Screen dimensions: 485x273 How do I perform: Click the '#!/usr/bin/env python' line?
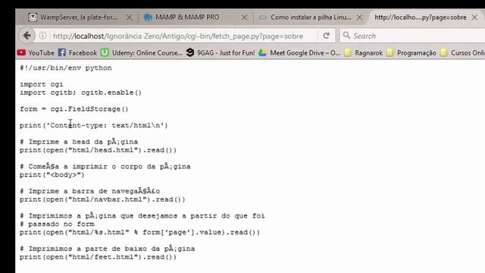pos(66,67)
